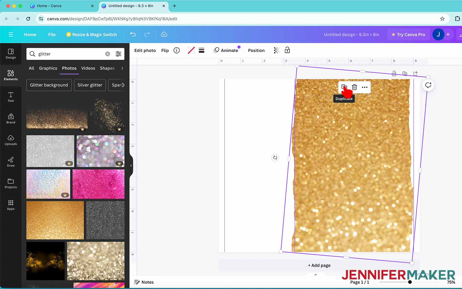Select the Photos tab
This screenshot has width=462, height=289.
pyautogui.click(x=69, y=68)
